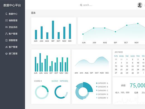The height and width of the screenshot is (109, 145).
Task: Click the NOV data point on line chart
Action: (138, 23)
